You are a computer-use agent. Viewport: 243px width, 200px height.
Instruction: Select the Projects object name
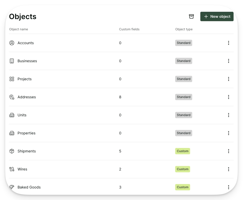click(x=25, y=79)
